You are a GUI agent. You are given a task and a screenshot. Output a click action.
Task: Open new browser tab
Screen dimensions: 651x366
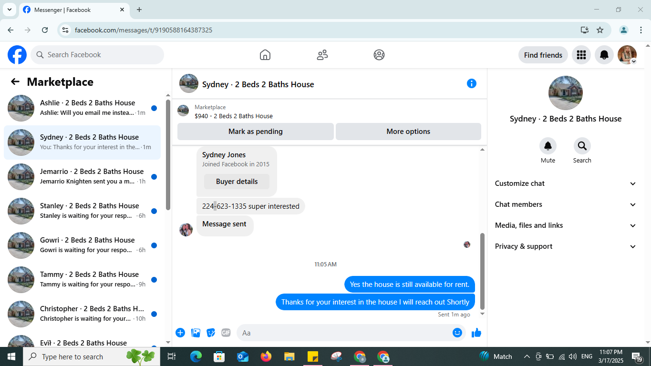(x=139, y=10)
